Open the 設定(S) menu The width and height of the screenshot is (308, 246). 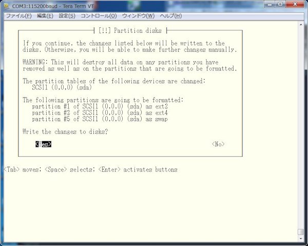pos(67,16)
